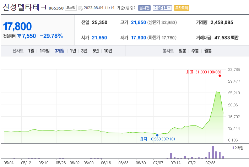Click the 상한가 32,950 text

[162, 22]
